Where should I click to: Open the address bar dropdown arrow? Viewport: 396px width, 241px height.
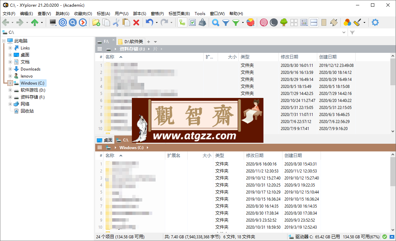coord(344,32)
